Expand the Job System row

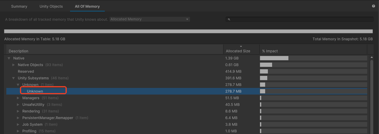(x=18, y=124)
